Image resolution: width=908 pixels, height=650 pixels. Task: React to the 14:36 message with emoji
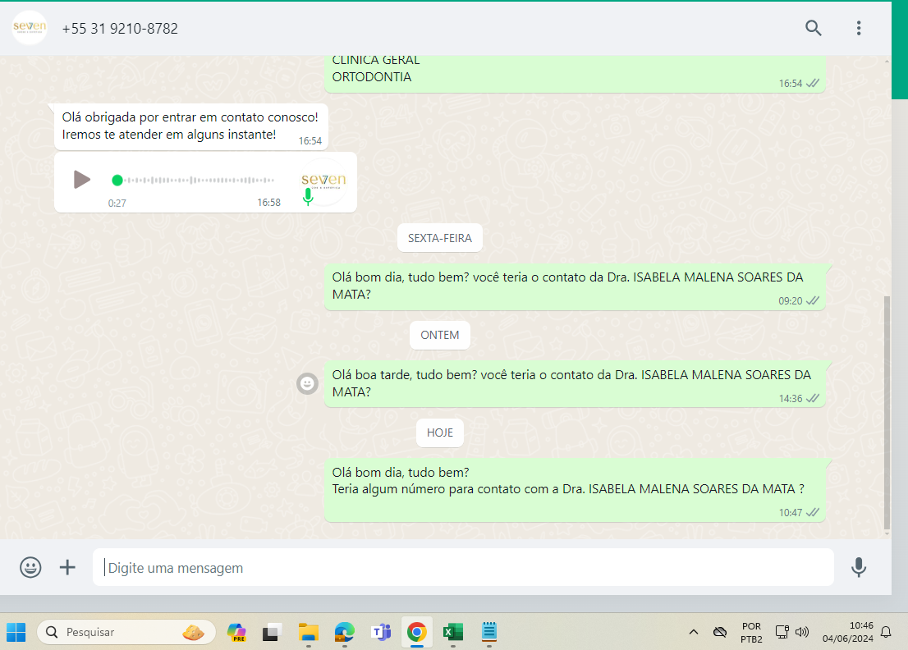(x=308, y=383)
